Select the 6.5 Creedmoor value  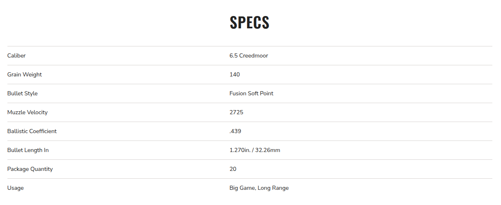point(249,56)
